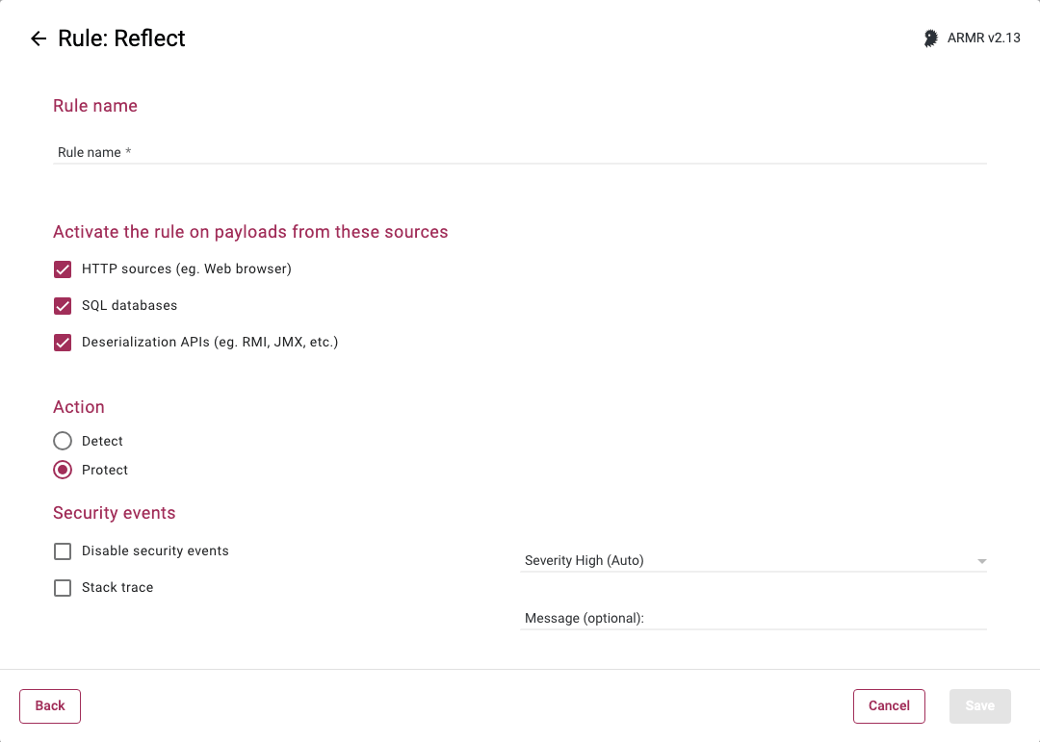Click the Activate the rule on payloads heading
This screenshot has height=742, width=1040.
[250, 231]
